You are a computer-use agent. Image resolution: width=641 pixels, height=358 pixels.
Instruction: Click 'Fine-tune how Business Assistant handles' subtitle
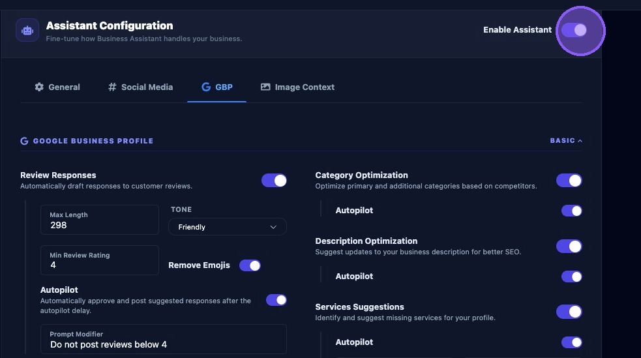point(144,38)
